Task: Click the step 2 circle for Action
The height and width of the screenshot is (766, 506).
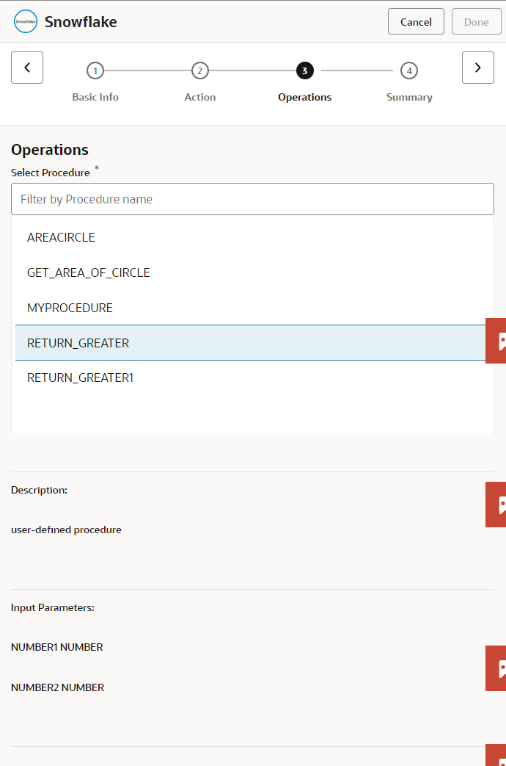Action: coord(199,71)
